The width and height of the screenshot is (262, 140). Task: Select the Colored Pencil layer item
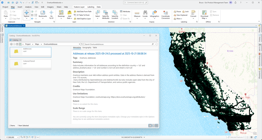click(x=31, y=65)
